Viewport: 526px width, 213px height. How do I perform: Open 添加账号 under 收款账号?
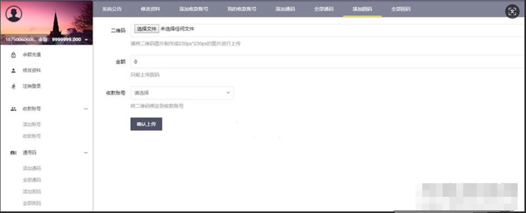point(32,124)
